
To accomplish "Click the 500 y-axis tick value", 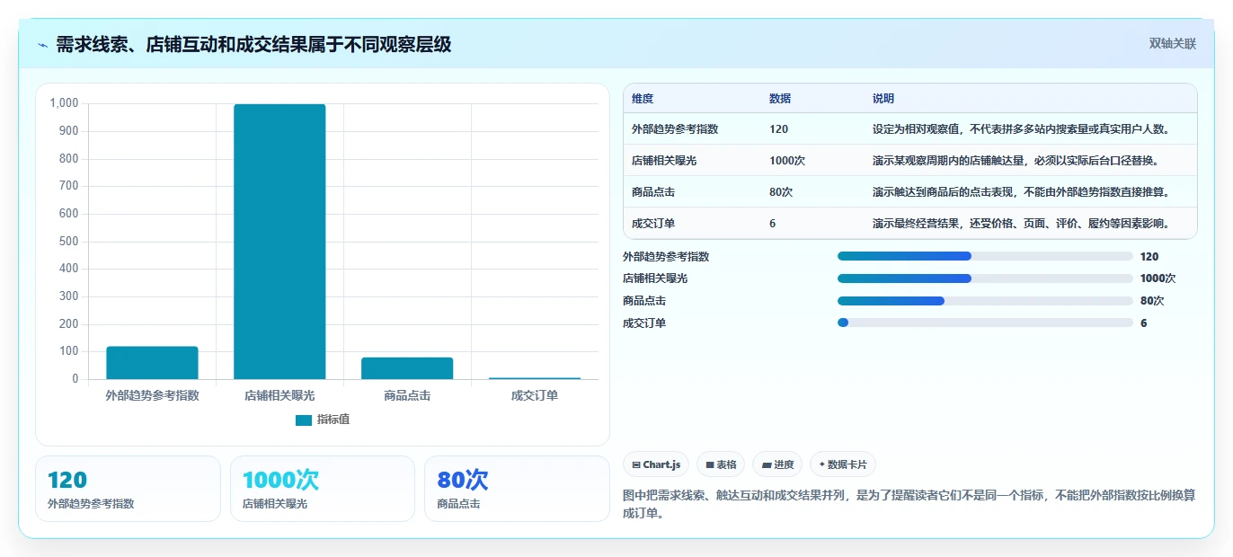I will coord(69,242).
